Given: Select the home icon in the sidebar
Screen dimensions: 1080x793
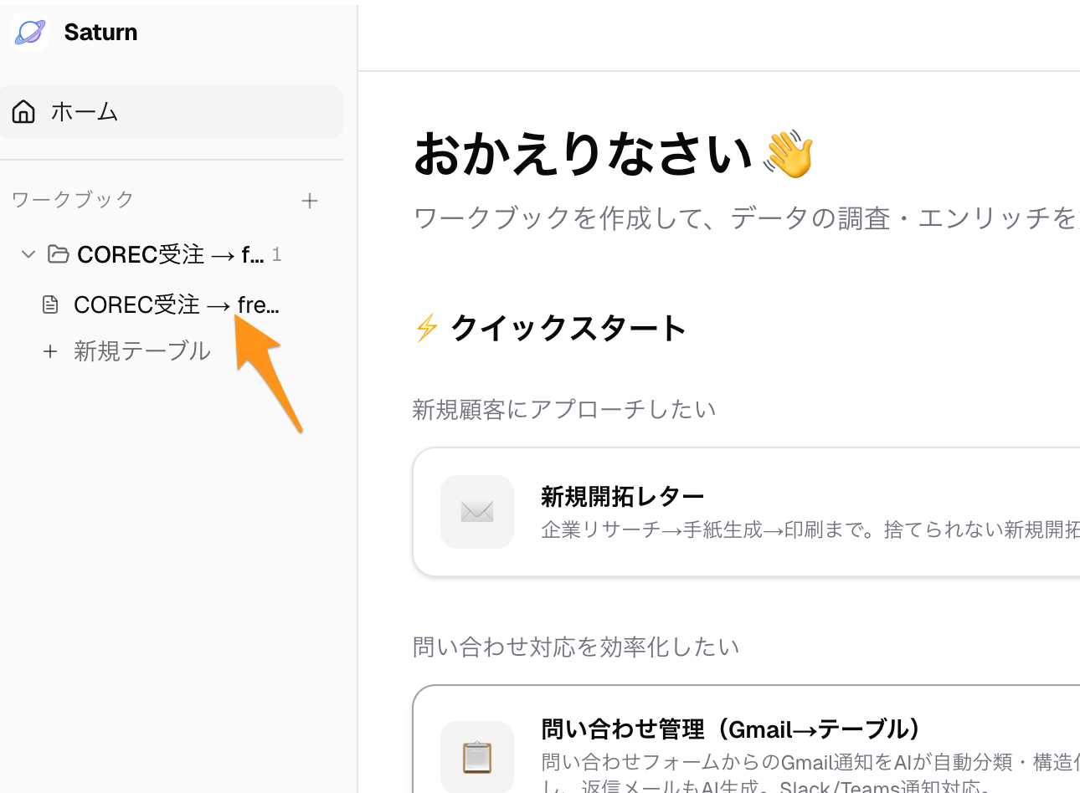Looking at the screenshot, I should (23, 111).
